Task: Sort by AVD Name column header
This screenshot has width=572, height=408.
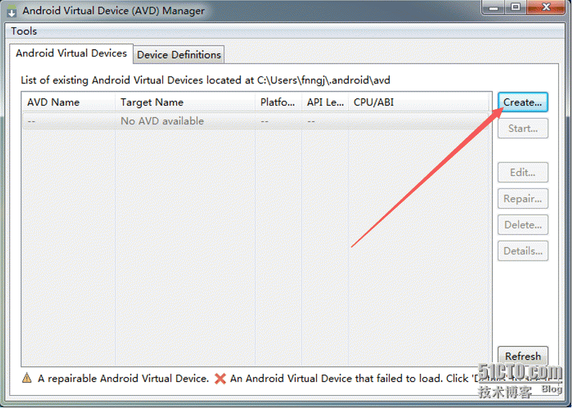Action: pos(68,102)
